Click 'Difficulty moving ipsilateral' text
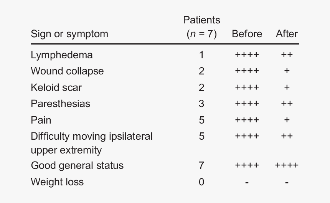Viewport: 330px width, 203px height. click(x=92, y=137)
